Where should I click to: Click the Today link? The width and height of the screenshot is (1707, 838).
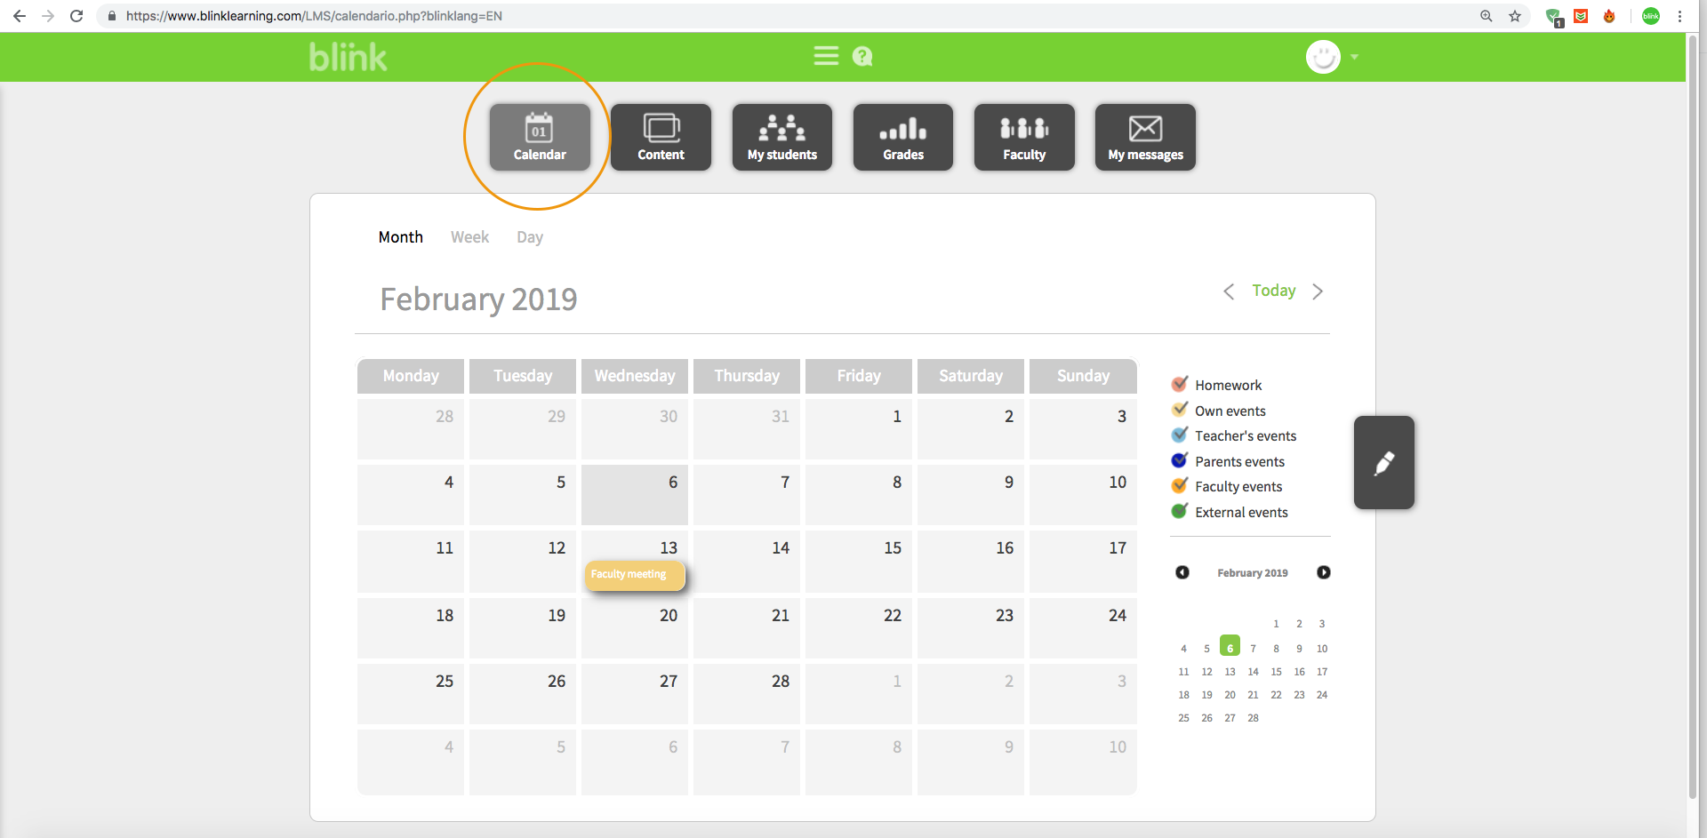tap(1273, 291)
